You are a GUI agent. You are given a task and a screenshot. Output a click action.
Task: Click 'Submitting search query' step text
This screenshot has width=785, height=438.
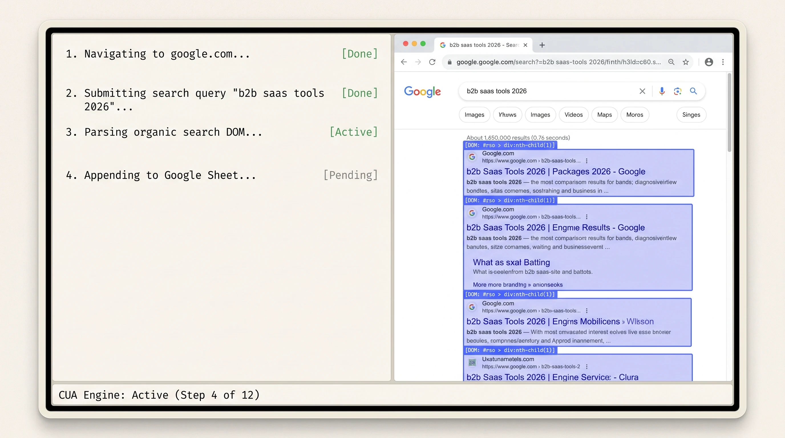click(204, 100)
